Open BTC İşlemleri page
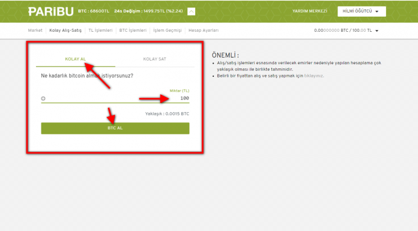This screenshot has width=418, height=231. [x=133, y=31]
